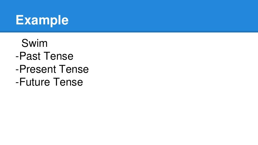Viewport: 258px width, 145px height.
Task: Click the blank white area below "Future Tense"
Action: [x=76, y=113]
